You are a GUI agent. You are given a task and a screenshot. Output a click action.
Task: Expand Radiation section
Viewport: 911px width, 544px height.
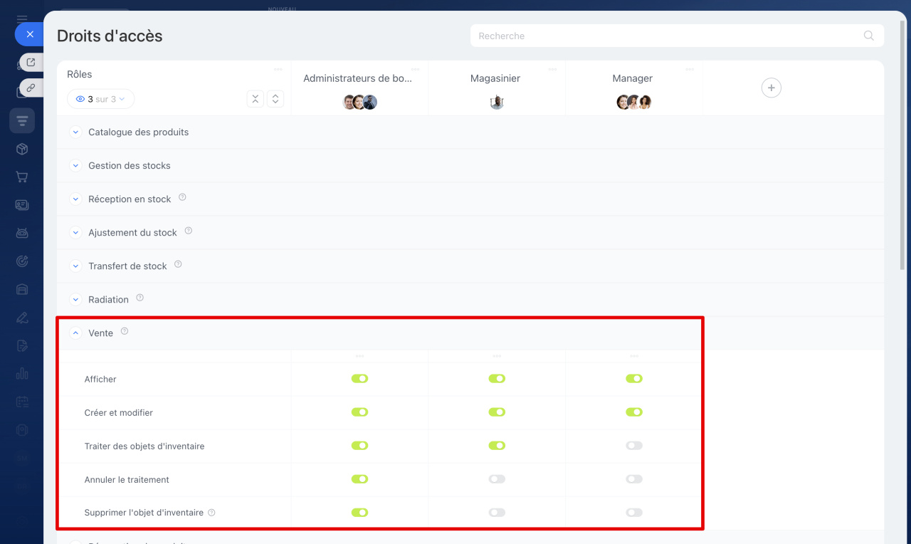(x=75, y=299)
